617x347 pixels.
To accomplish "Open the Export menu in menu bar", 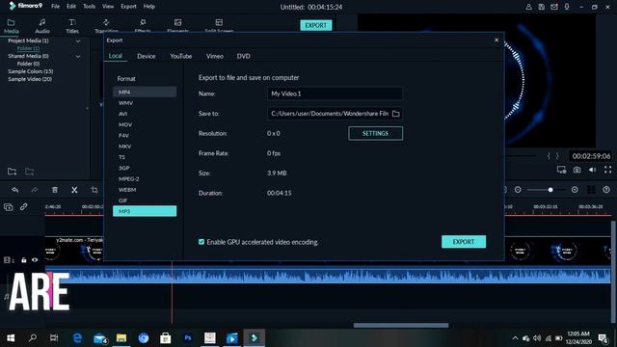I will pyautogui.click(x=128, y=7).
